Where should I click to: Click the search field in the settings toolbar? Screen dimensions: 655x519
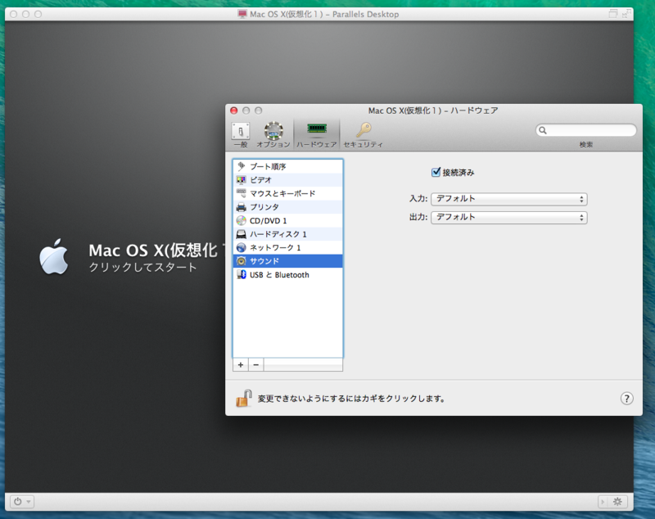(585, 130)
